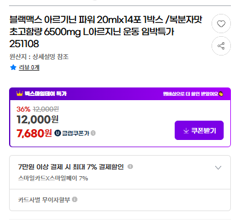Click the 원산지 상세설명 참조 text

(39, 57)
